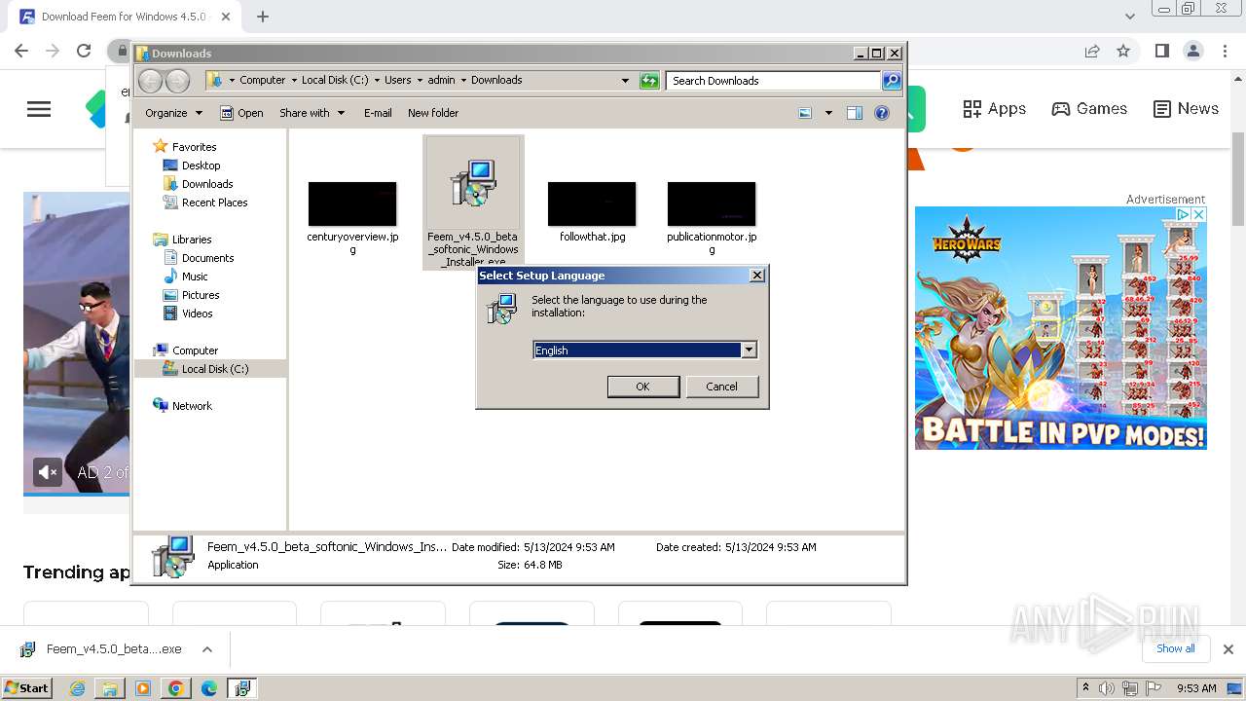This screenshot has height=701, width=1246.
Task: Toggle the preview pane icon
Action: tap(854, 113)
